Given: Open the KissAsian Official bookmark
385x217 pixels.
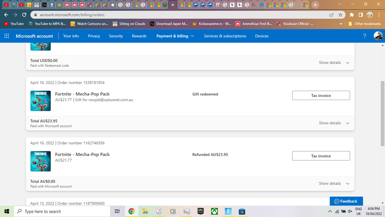Looking at the screenshot, I should pyautogui.click(x=295, y=24).
